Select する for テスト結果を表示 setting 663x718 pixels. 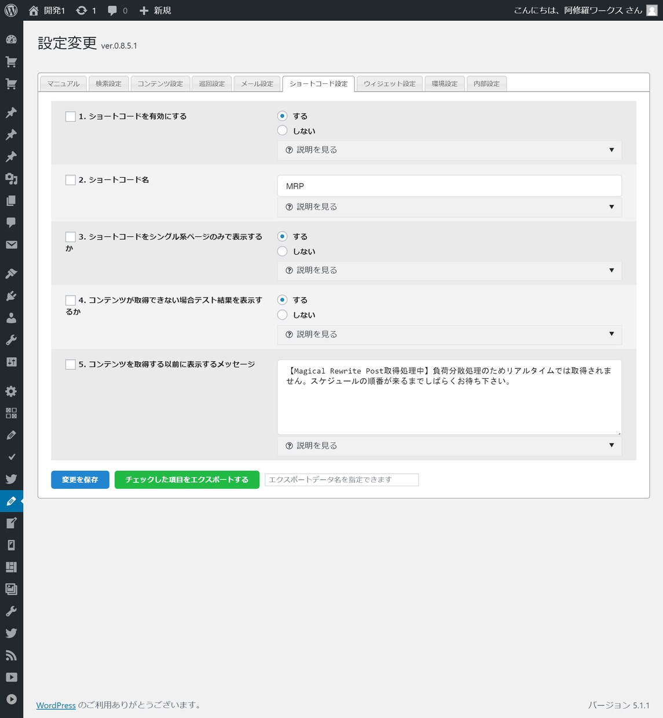coord(282,300)
